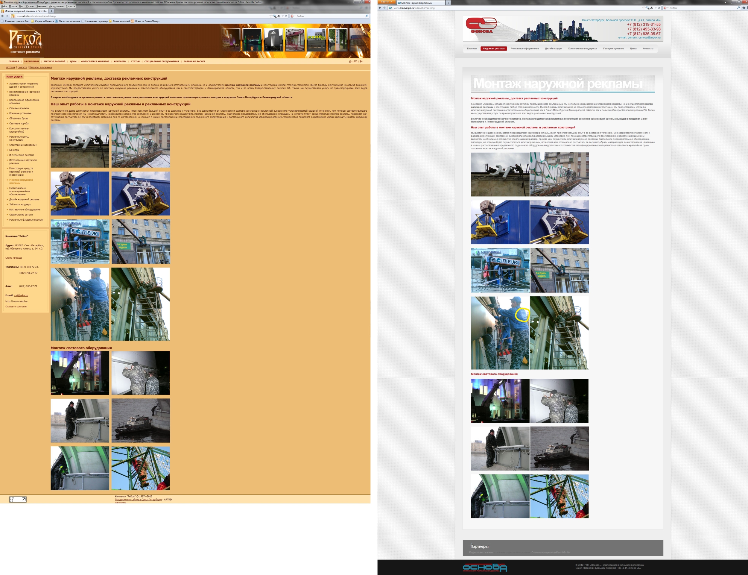748x575 pixels.
Task: Select Наружная реклама tab on Osnova site menu
Action: pos(494,48)
